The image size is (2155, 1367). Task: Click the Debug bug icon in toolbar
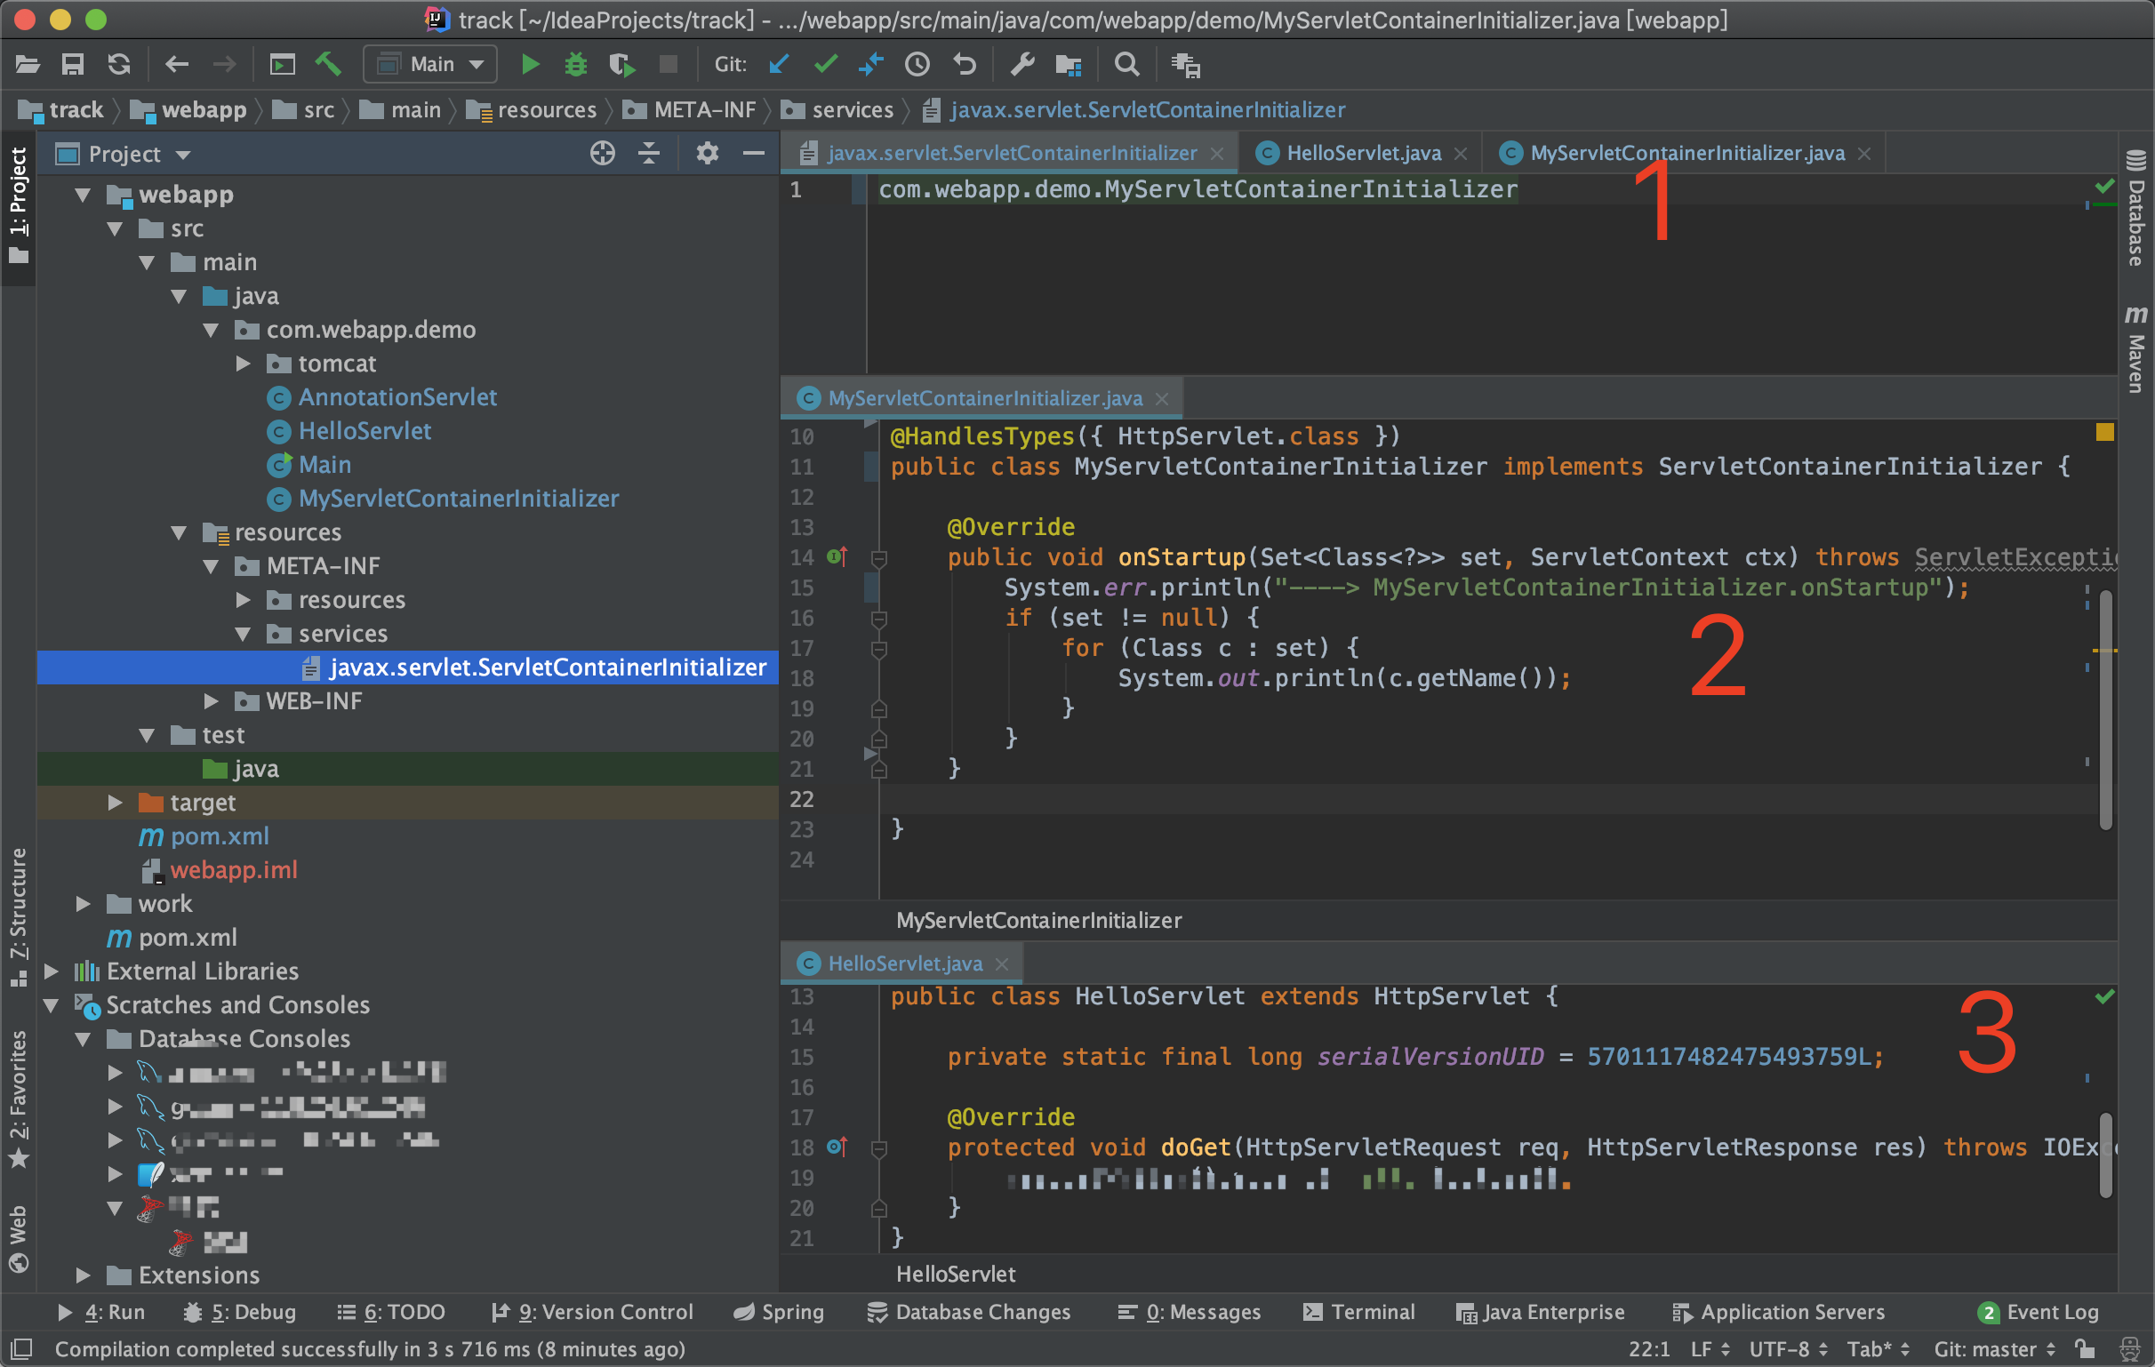tap(575, 64)
